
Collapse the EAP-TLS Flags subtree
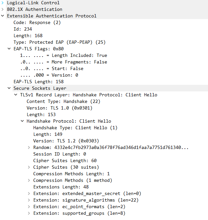(10, 49)
